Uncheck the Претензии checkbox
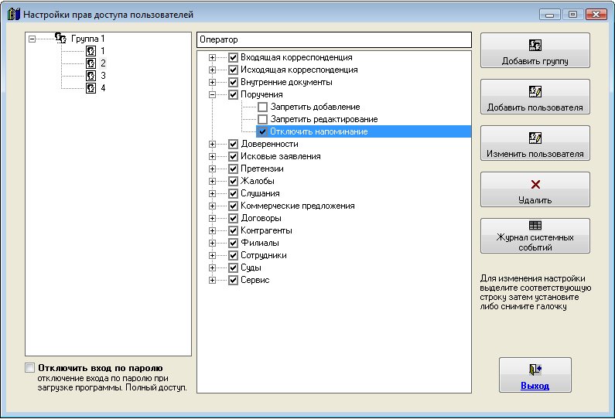This screenshot has width=615, height=419. coord(234,169)
